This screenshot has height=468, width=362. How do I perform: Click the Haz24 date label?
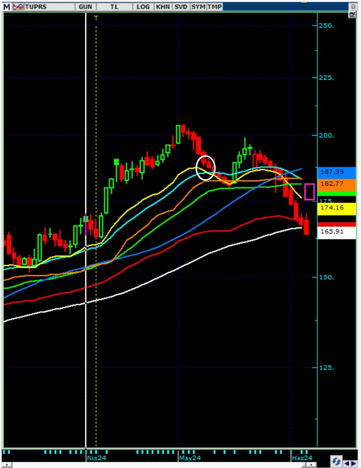click(x=302, y=458)
